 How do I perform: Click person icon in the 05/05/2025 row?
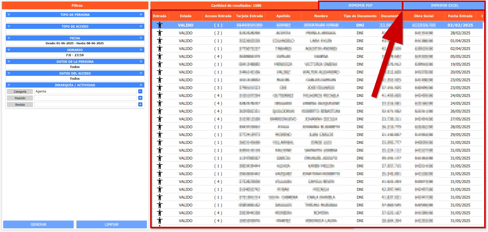[x=160, y=56]
